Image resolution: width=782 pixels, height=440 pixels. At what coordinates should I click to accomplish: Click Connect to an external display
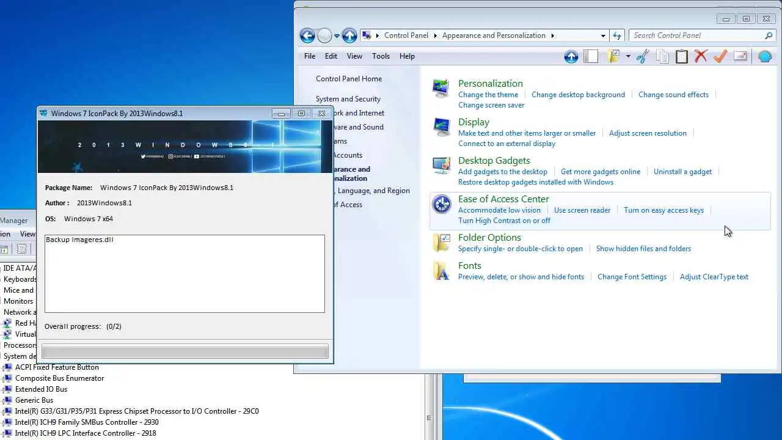[x=506, y=144]
